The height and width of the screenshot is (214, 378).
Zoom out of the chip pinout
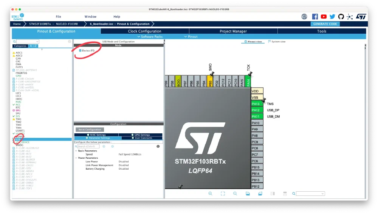pos(235,194)
